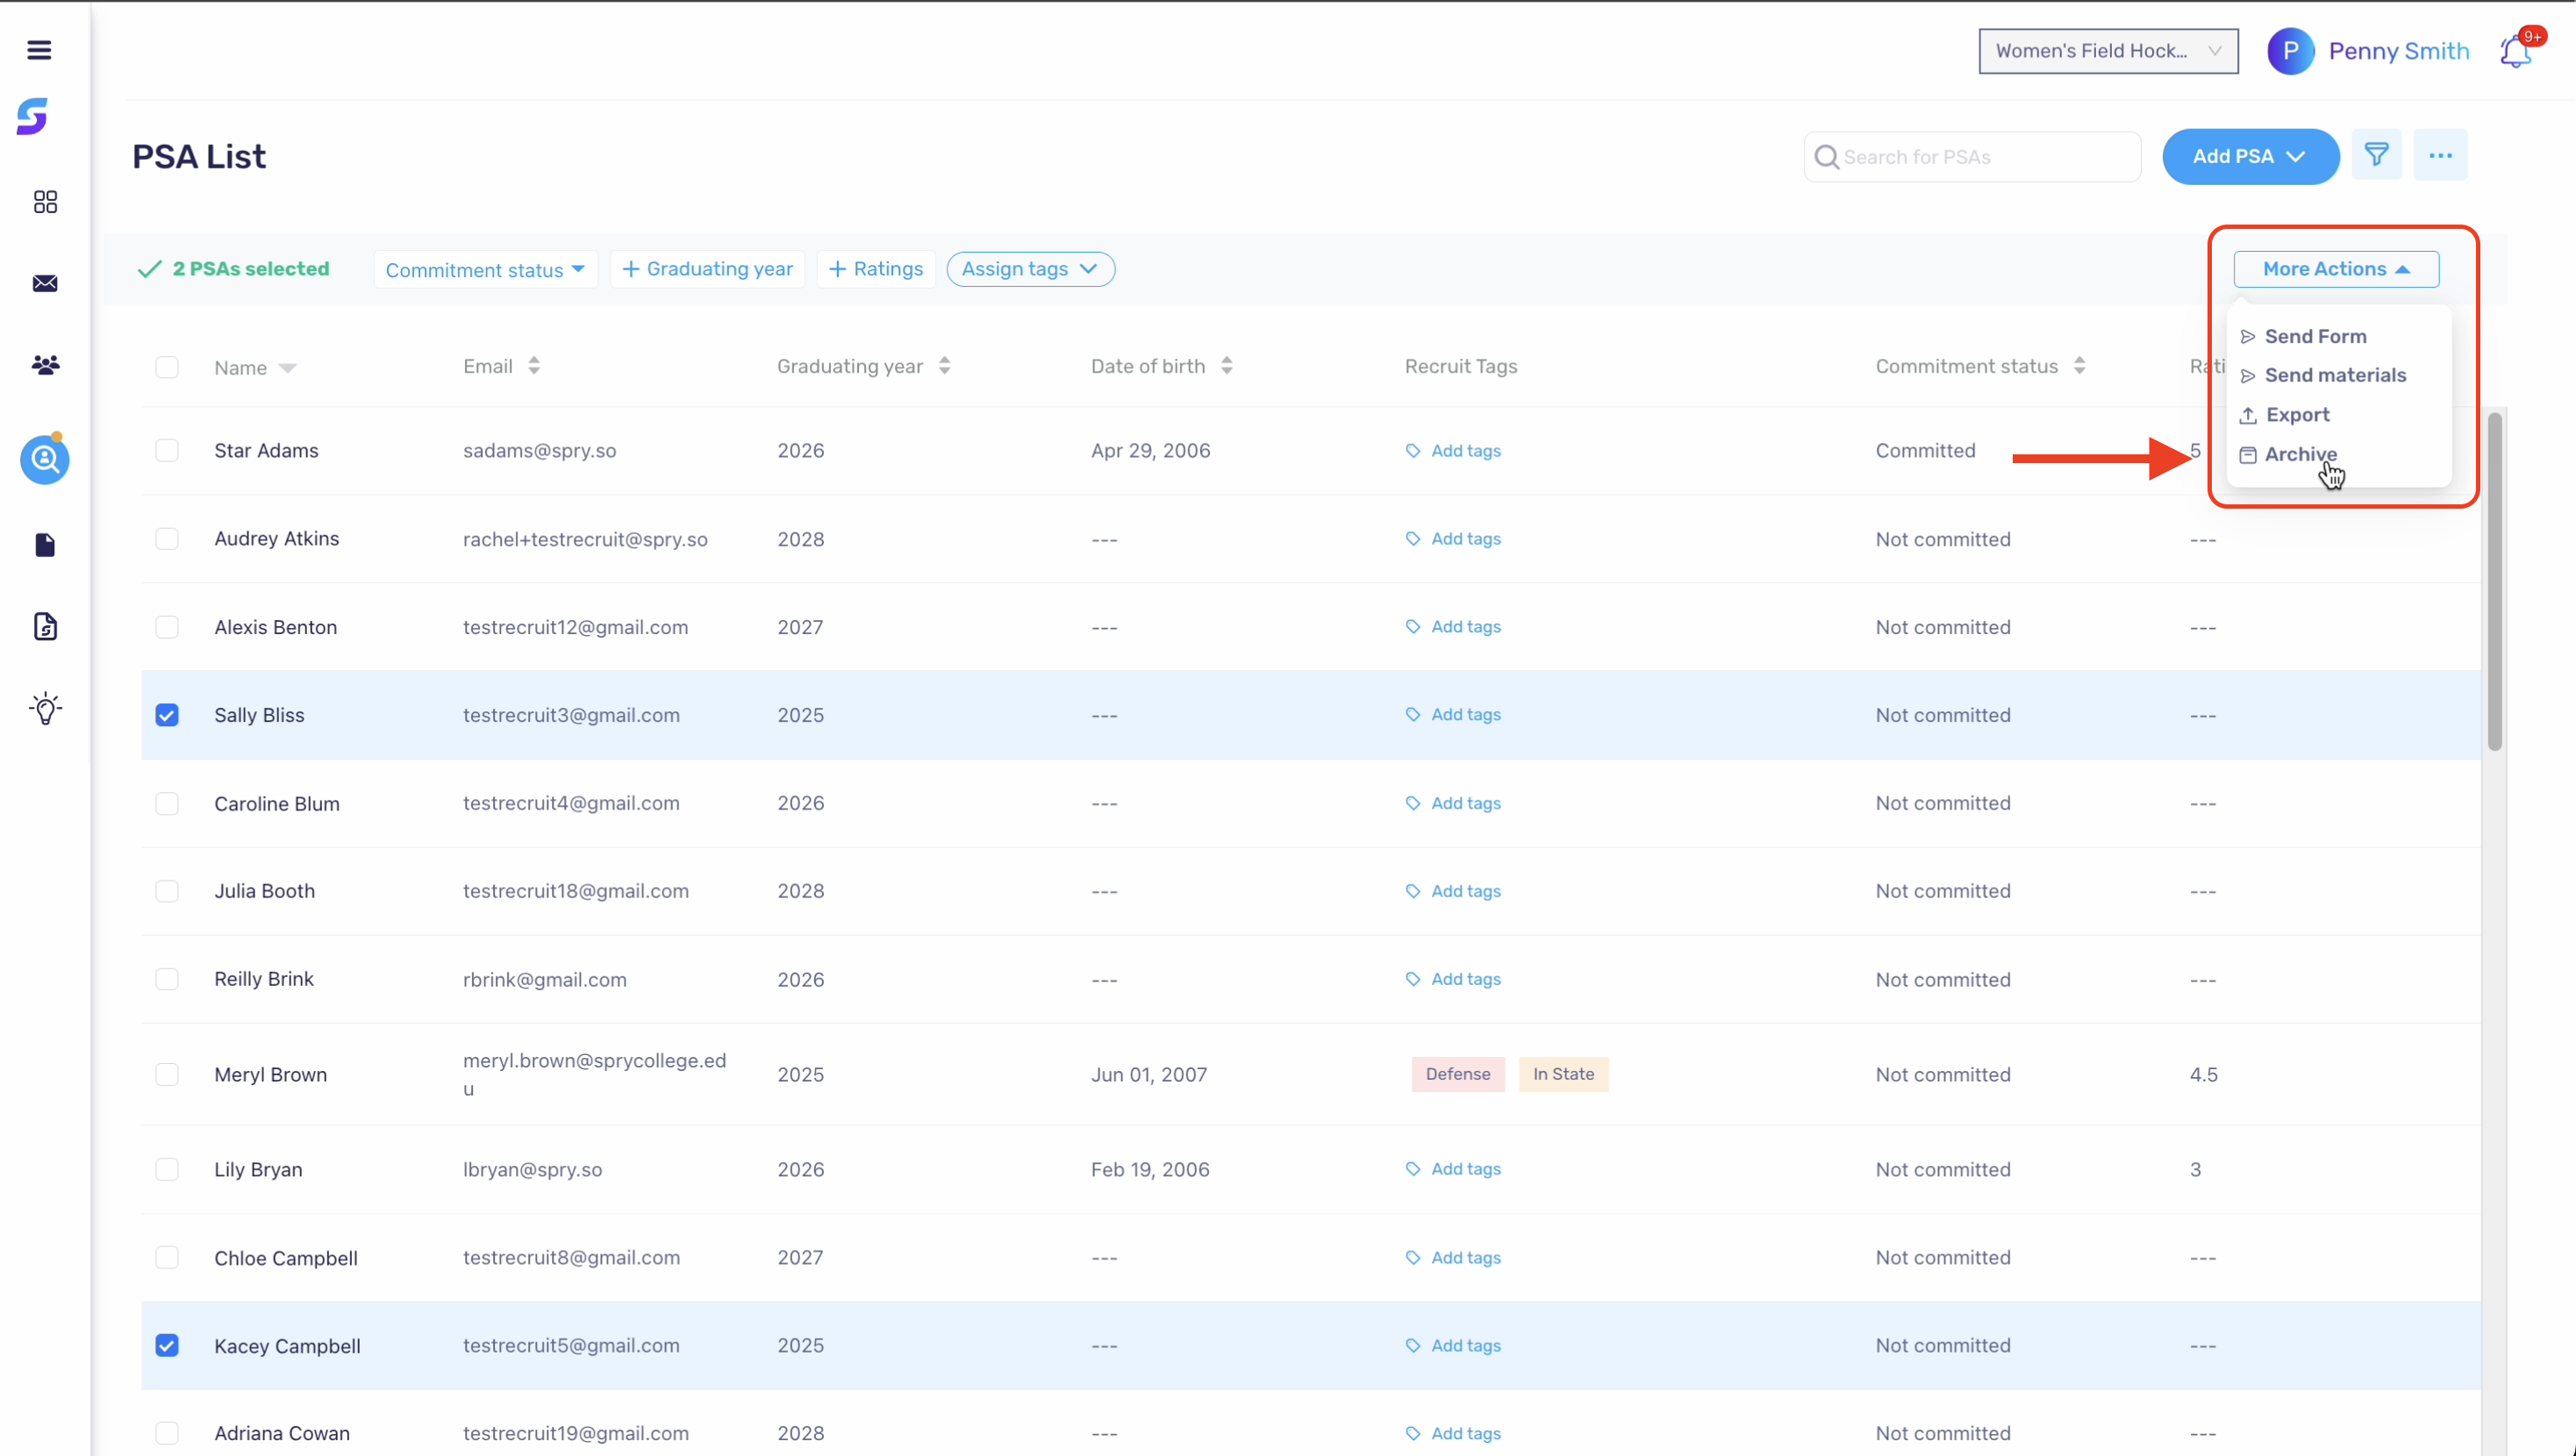This screenshot has width=2576, height=1456.
Task: Choose Send materials menu item
Action: point(2323,375)
